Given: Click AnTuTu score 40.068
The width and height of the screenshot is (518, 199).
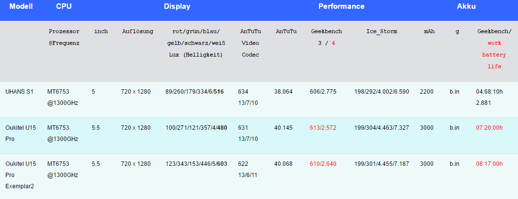Looking at the screenshot, I should (x=283, y=163).
